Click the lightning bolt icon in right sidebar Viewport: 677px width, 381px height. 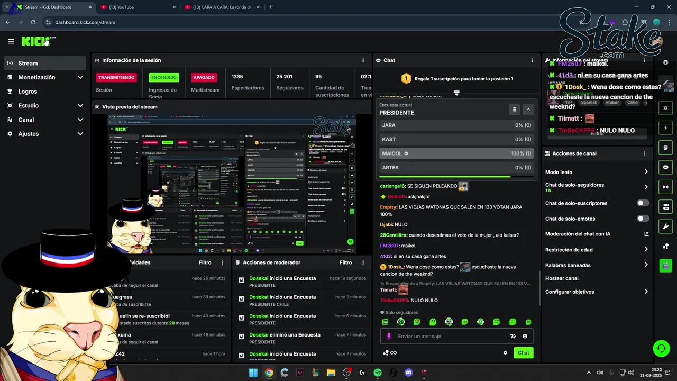point(665,128)
